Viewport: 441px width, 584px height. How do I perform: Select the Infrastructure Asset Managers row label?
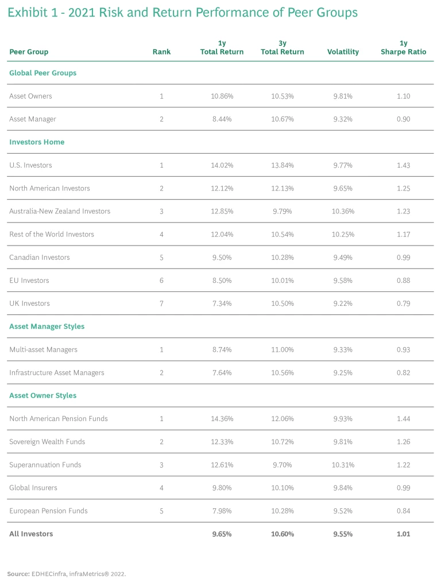[57, 372]
